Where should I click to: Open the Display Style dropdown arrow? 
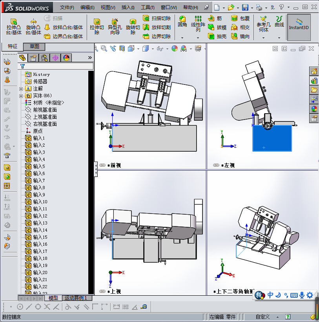coord(153,49)
